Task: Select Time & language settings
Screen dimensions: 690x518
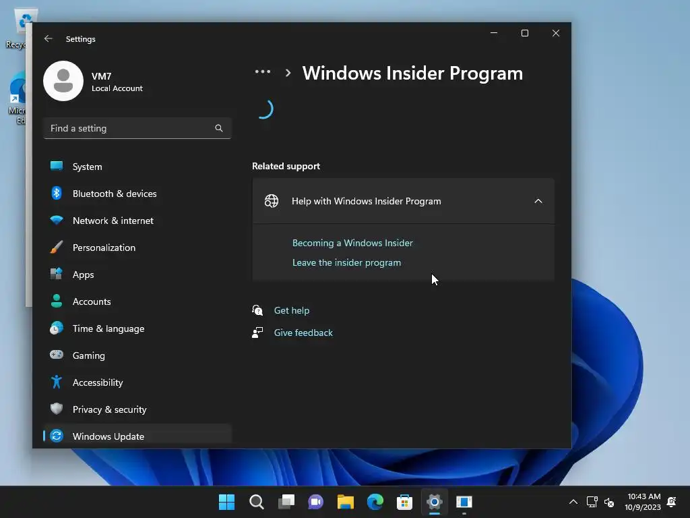Action: point(137,328)
